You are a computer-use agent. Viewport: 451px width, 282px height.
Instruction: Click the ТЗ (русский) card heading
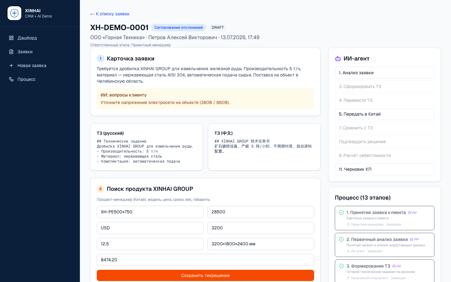tap(110, 133)
